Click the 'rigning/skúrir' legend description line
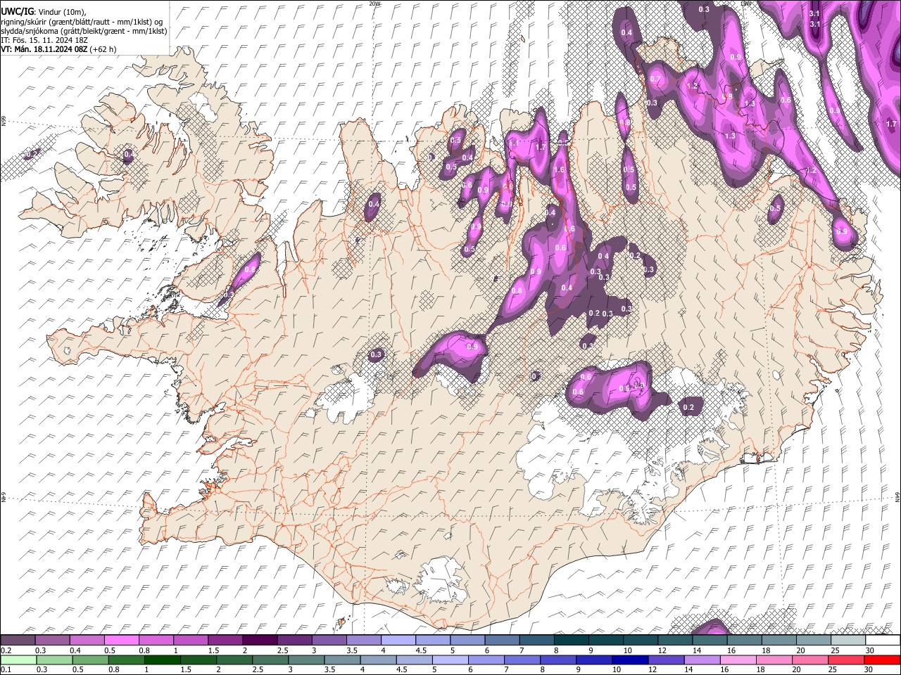 [82, 22]
